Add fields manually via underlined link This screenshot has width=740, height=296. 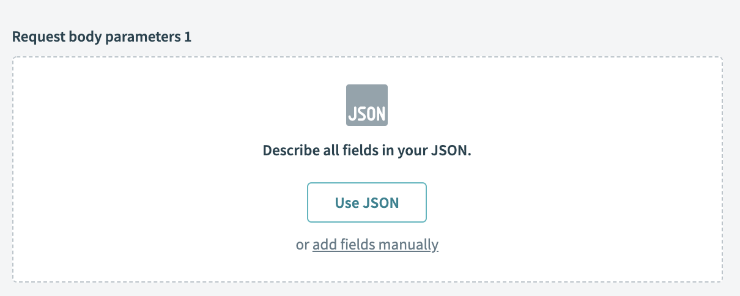[375, 245]
